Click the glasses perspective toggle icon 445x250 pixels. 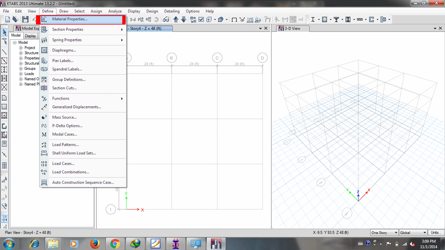[166, 20]
